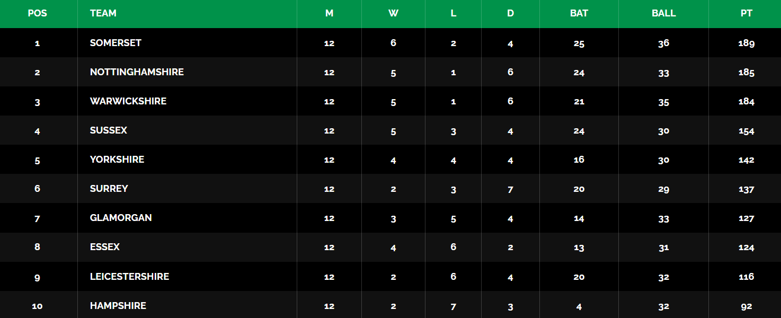Select Warwickshire in the standings
This screenshot has width=781, height=318.
128,101
